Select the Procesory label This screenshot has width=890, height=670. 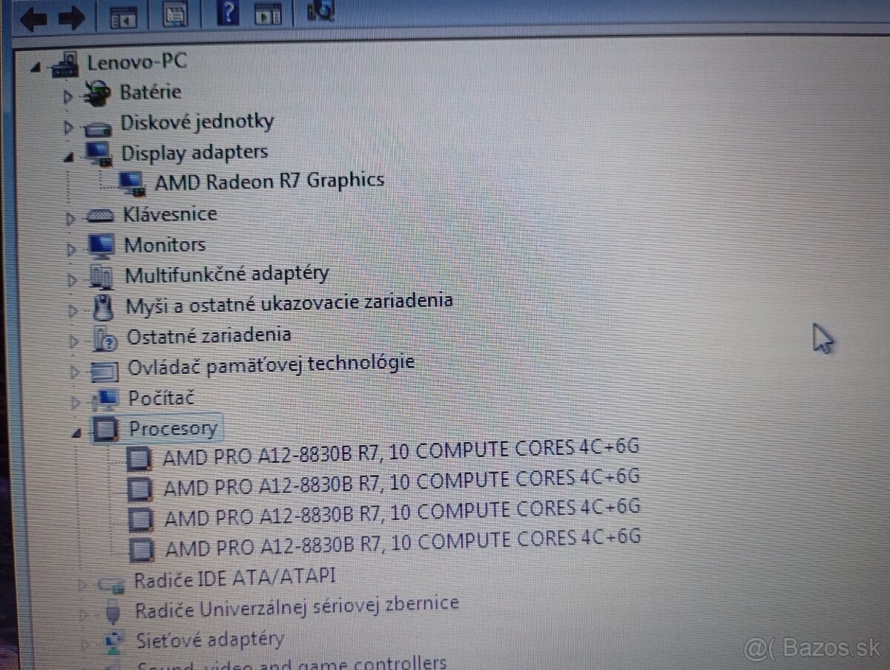(x=174, y=428)
